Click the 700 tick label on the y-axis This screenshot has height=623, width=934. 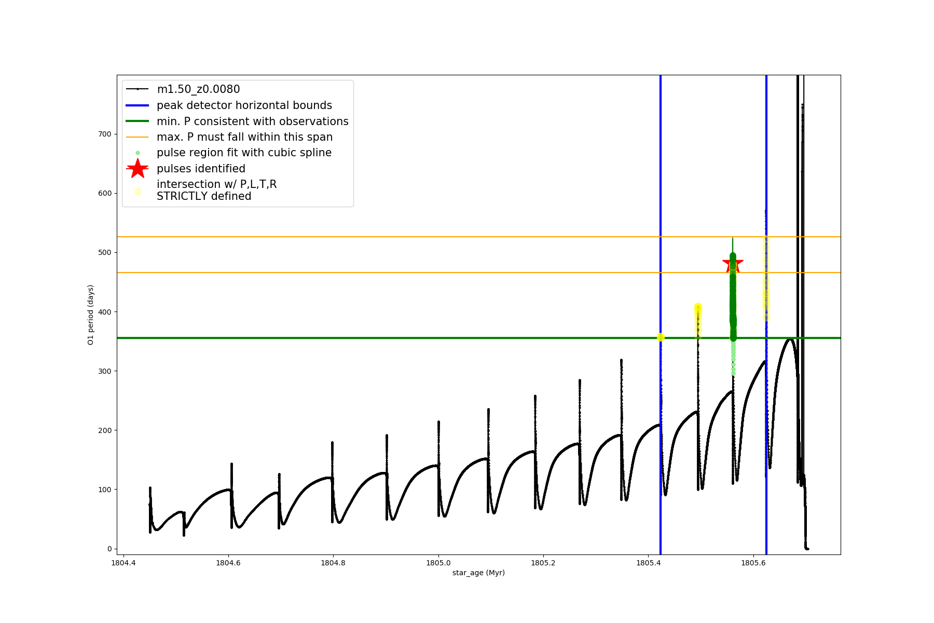[105, 134]
